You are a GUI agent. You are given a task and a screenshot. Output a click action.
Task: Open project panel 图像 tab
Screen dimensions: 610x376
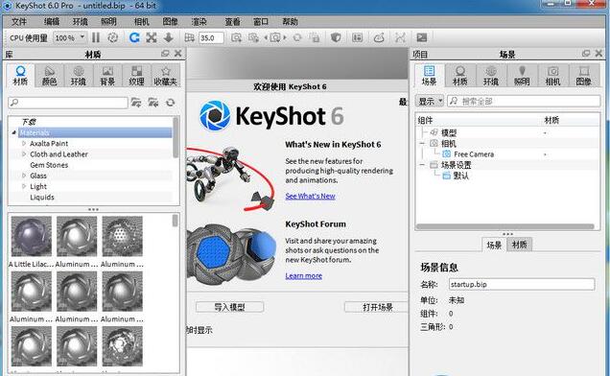pos(583,76)
